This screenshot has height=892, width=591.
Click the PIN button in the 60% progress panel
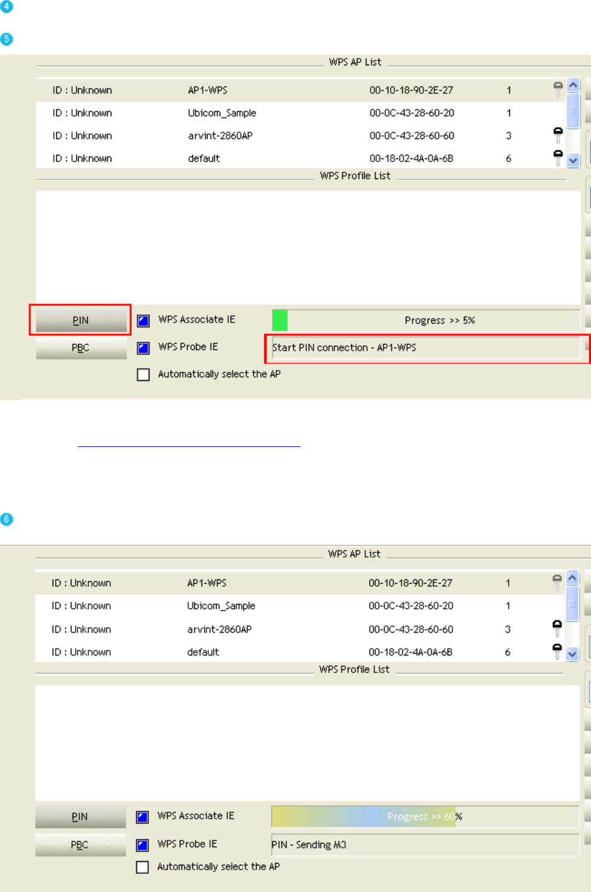(x=80, y=816)
